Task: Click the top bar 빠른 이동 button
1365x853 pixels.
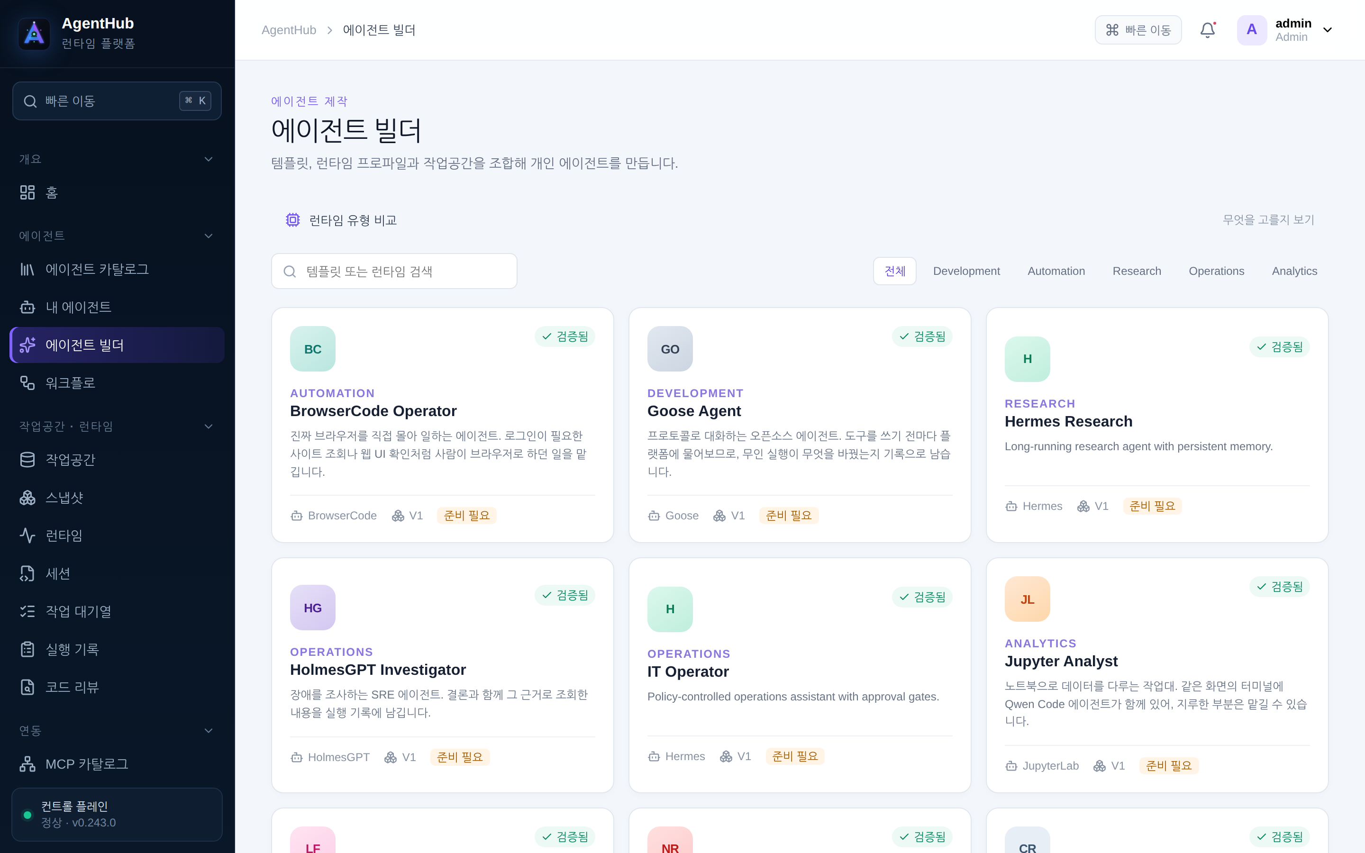Action: click(x=1137, y=30)
